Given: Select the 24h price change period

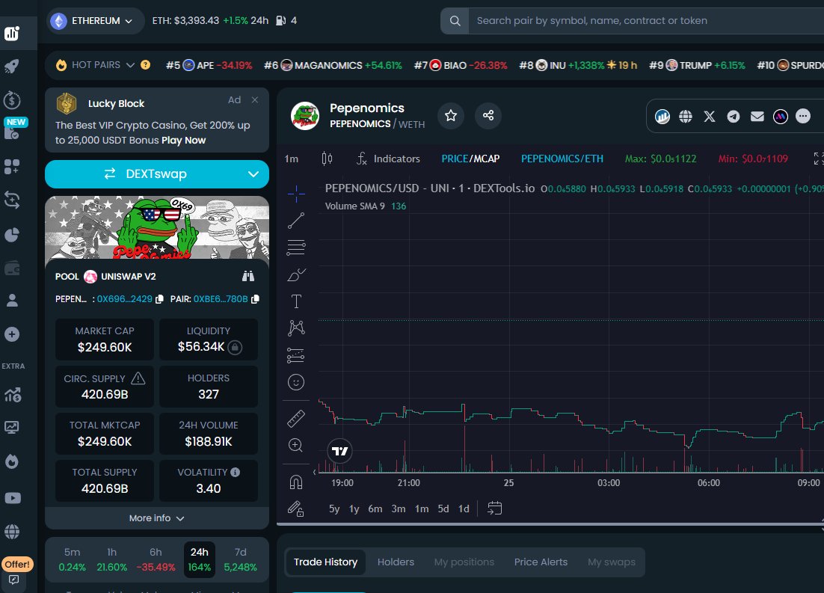Looking at the screenshot, I should coord(199,559).
